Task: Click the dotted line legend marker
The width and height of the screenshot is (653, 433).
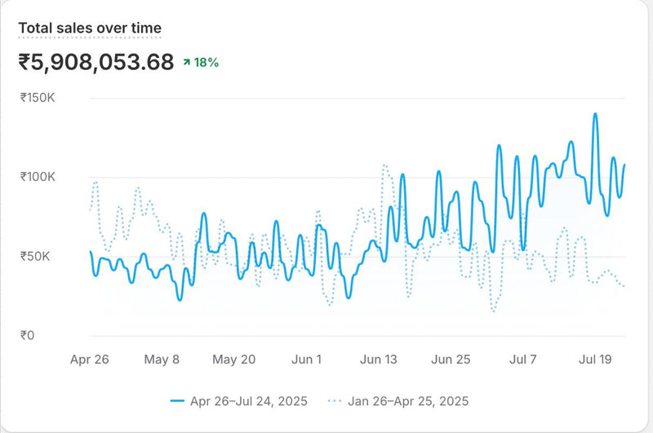Action: point(335,401)
